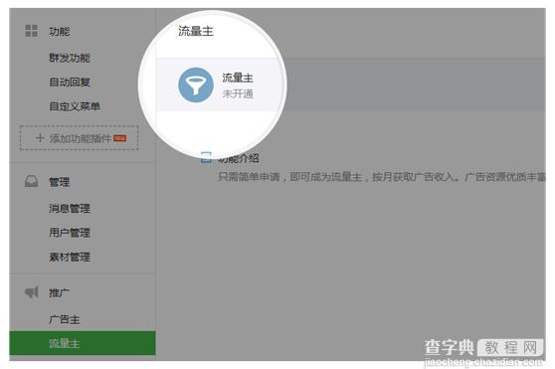Image resolution: width=555 pixels, height=369 pixels.
Task: Click the 推广 section heading
Action: 59,292
